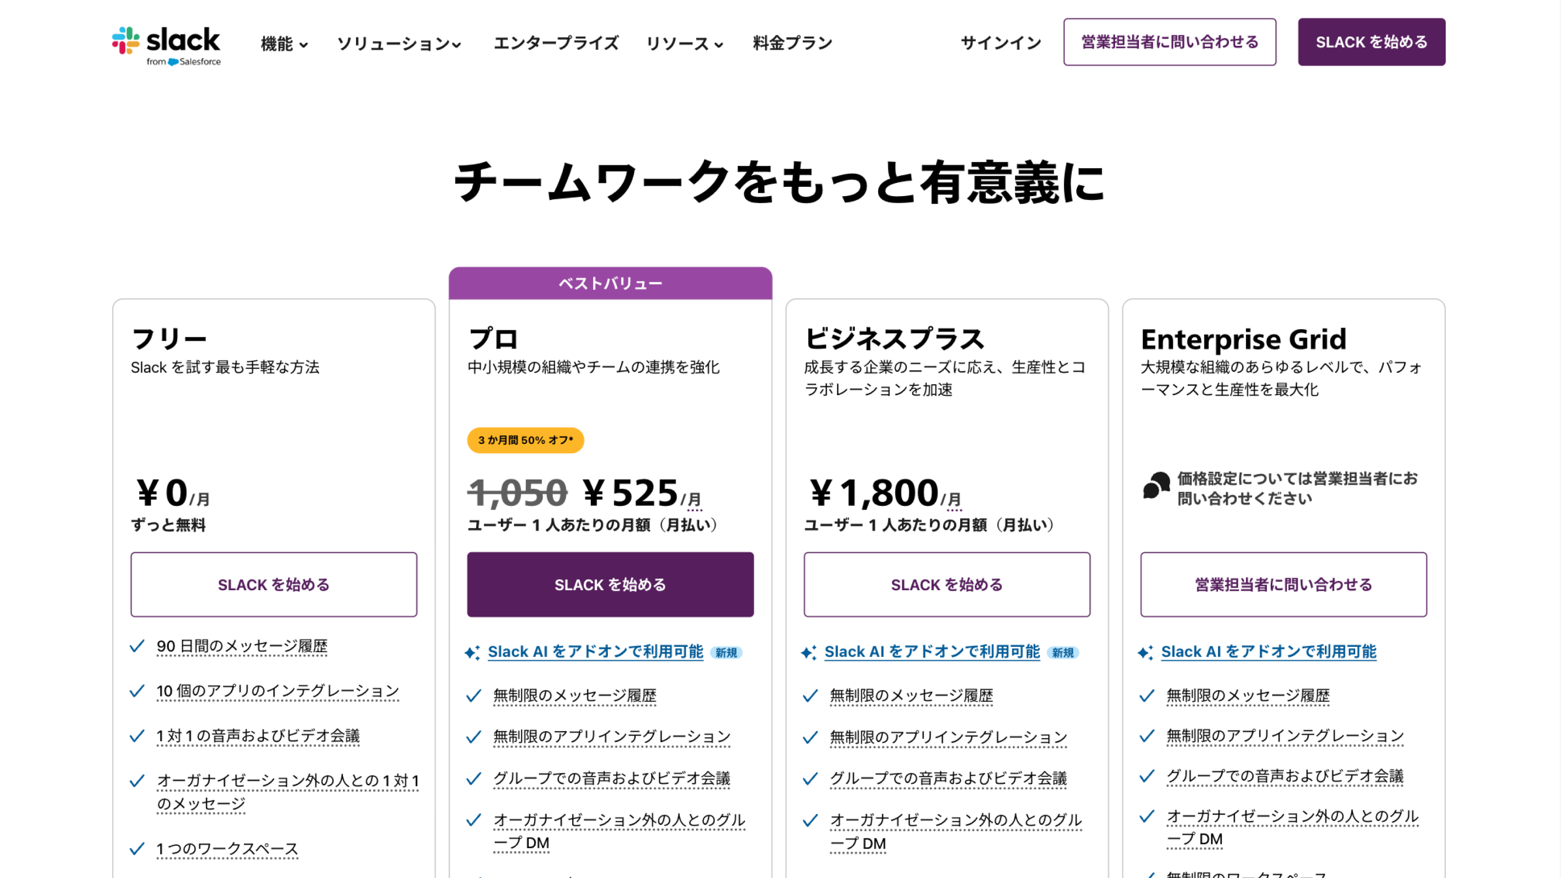Click 無制限のアプリインテグレーション in the ビジネスプラス card

coord(948,737)
